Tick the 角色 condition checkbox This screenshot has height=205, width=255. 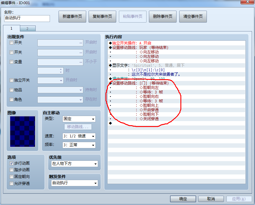pyautogui.click(x=11, y=99)
